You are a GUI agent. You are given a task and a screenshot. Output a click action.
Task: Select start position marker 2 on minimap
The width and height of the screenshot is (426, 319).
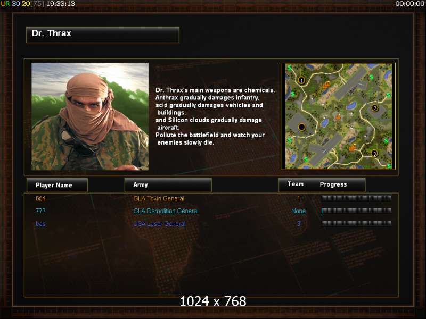[375, 108]
